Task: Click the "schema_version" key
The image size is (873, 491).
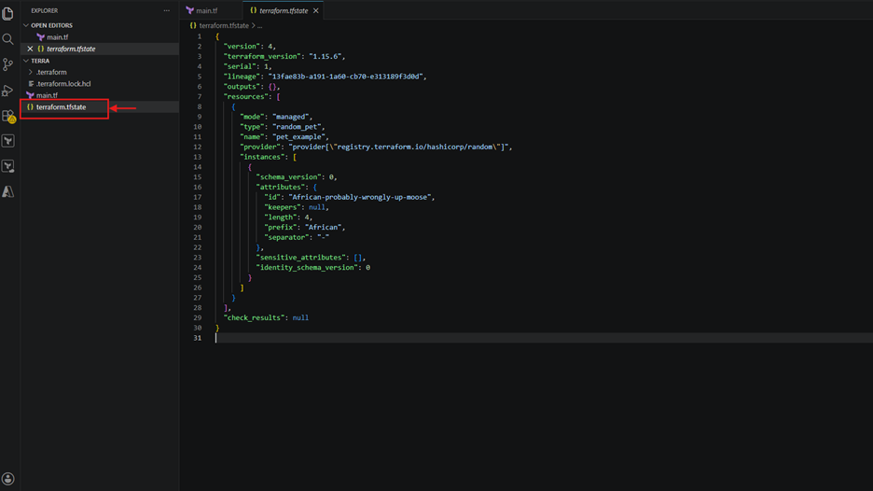Action: click(x=288, y=177)
